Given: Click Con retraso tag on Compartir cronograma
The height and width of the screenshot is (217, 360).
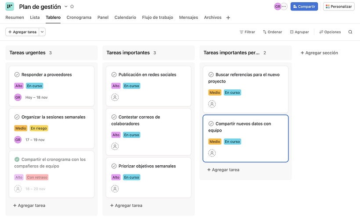Looking at the screenshot, I should pos(37,178).
